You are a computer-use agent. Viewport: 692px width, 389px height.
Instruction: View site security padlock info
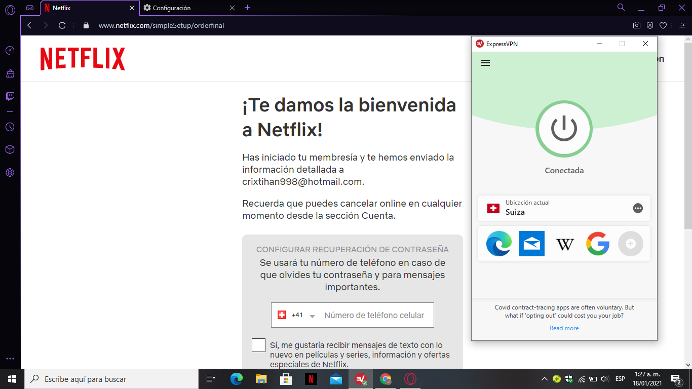click(86, 25)
